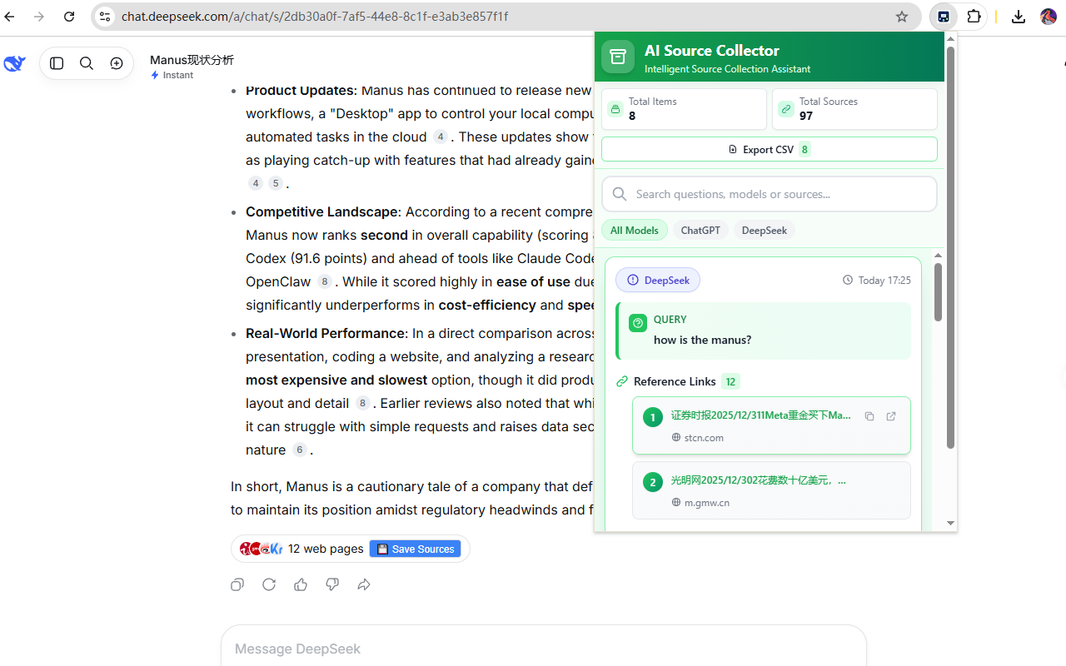Open the browser profile avatar

point(1049,17)
